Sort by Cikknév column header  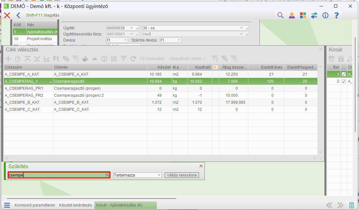tap(100, 67)
